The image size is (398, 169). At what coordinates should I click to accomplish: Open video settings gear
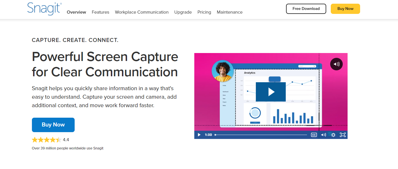pos(333,135)
